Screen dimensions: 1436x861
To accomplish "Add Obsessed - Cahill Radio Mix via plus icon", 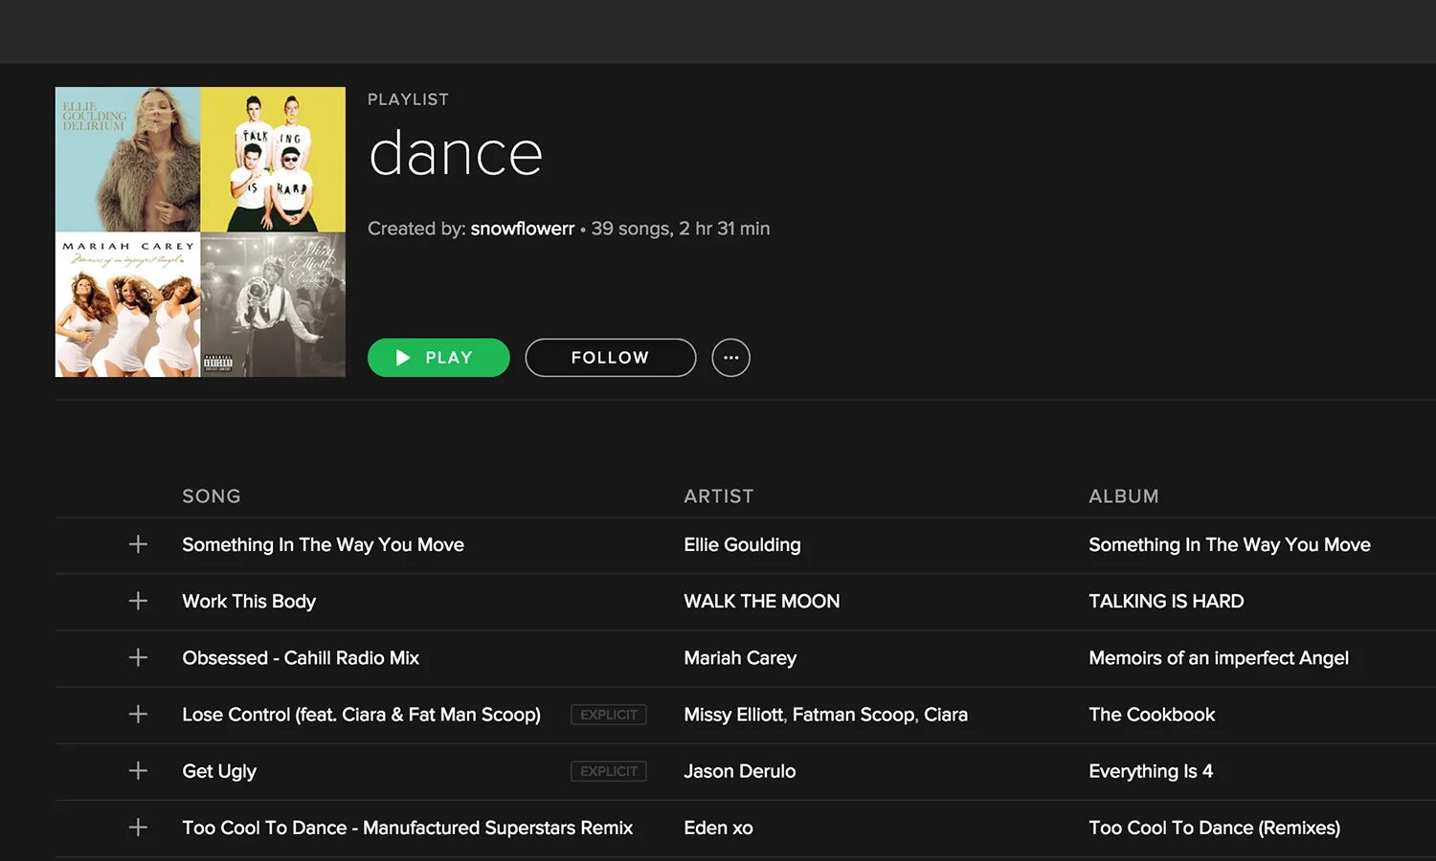I will coord(138,657).
